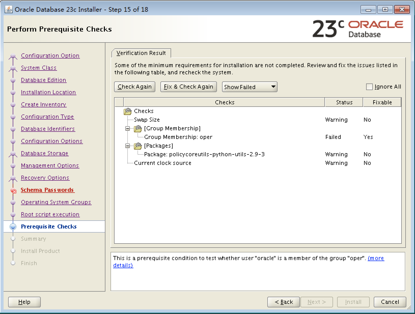Image resolution: width=415 pixels, height=314 pixels.
Task: Click the Schema Passwords error step icon
Action: [13, 190]
